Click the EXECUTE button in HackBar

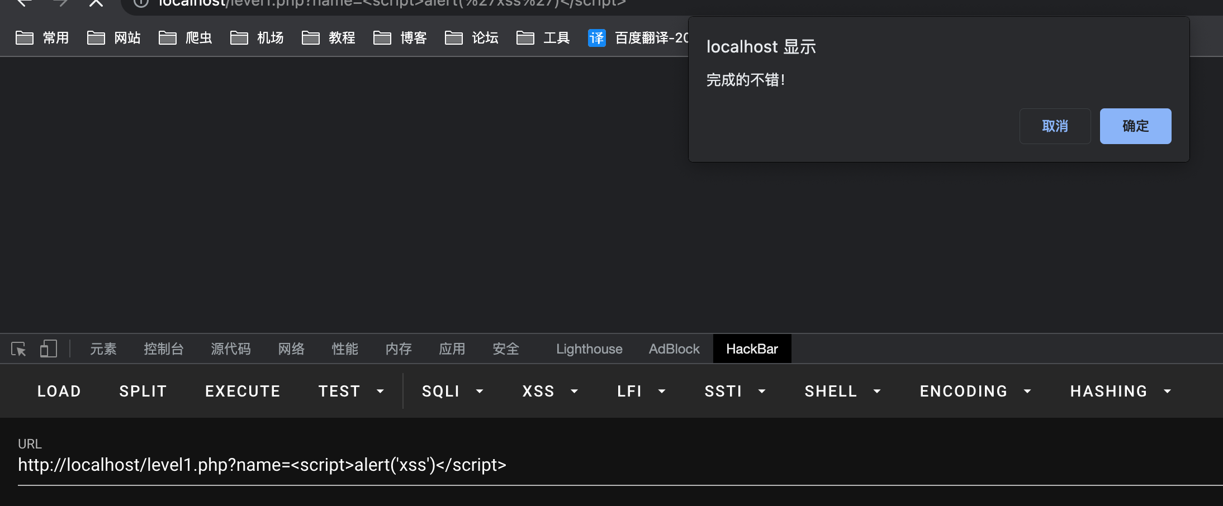pos(243,391)
